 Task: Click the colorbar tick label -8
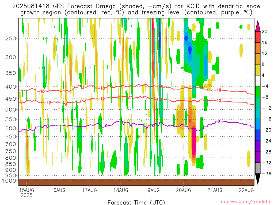pyautogui.click(x=265, y=97)
